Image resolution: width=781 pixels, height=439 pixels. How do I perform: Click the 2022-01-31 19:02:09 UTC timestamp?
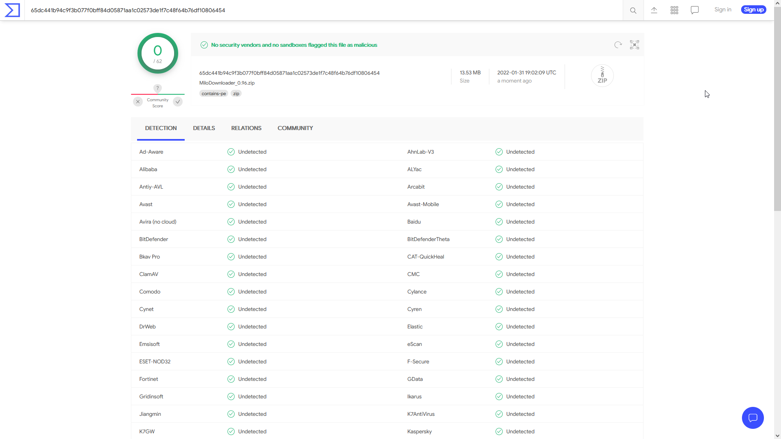click(x=527, y=73)
